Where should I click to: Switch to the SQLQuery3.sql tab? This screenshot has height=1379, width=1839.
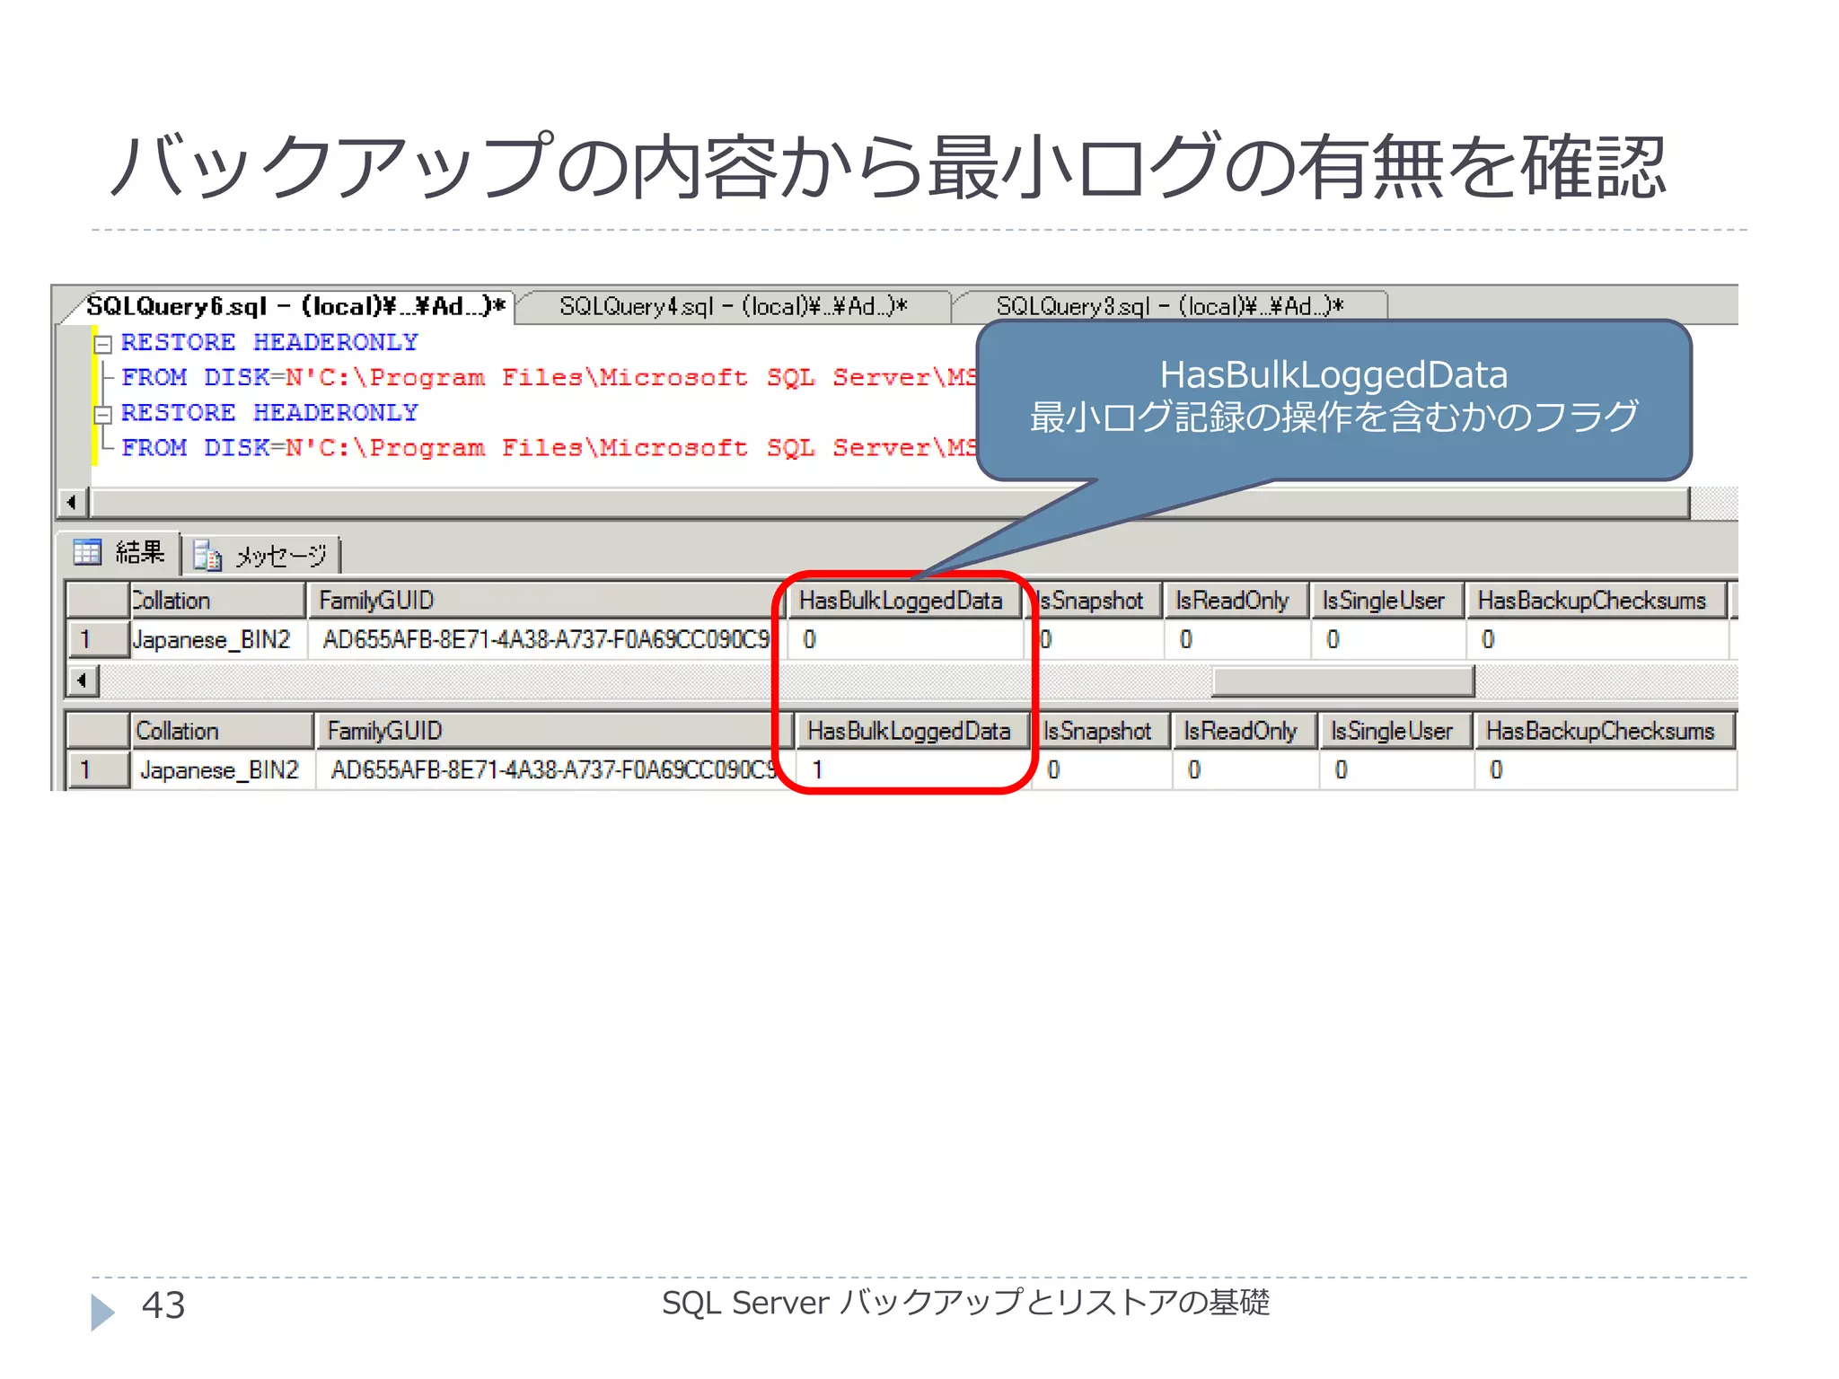[1169, 306]
